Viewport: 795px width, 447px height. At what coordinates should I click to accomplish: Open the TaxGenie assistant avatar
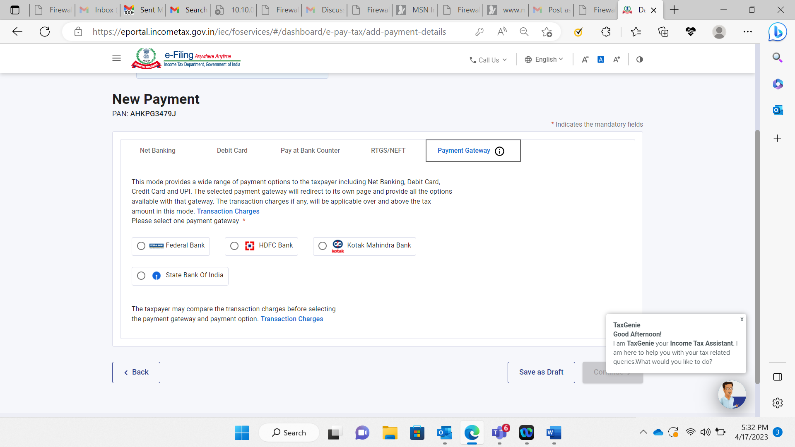click(x=732, y=394)
